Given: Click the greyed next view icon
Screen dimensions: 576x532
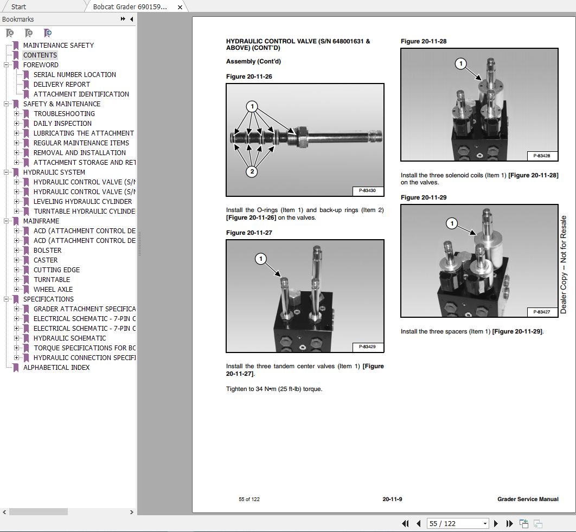Looking at the screenshot, I should pos(538,523).
